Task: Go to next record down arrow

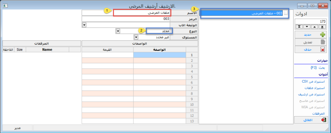Action: click(307, 27)
